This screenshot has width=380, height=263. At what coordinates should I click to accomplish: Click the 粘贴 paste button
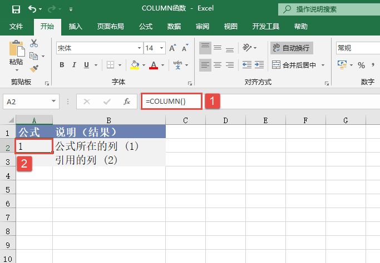click(16, 55)
